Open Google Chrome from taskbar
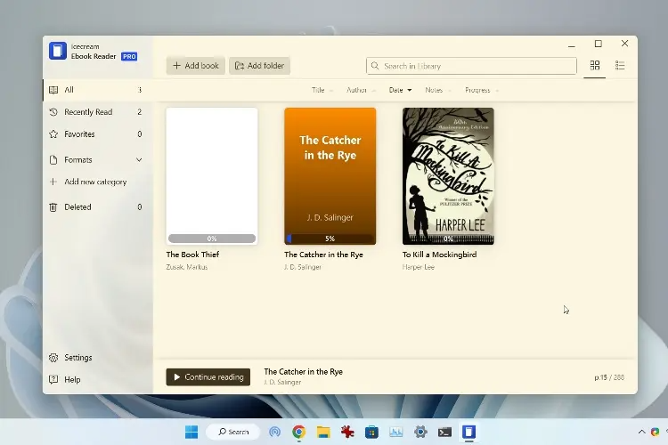Viewport: 668px width, 445px height. 299,432
